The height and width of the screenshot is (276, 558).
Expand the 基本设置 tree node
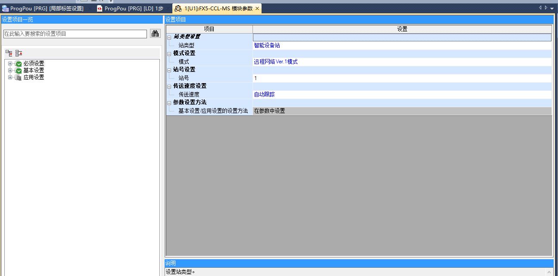(x=10, y=71)
